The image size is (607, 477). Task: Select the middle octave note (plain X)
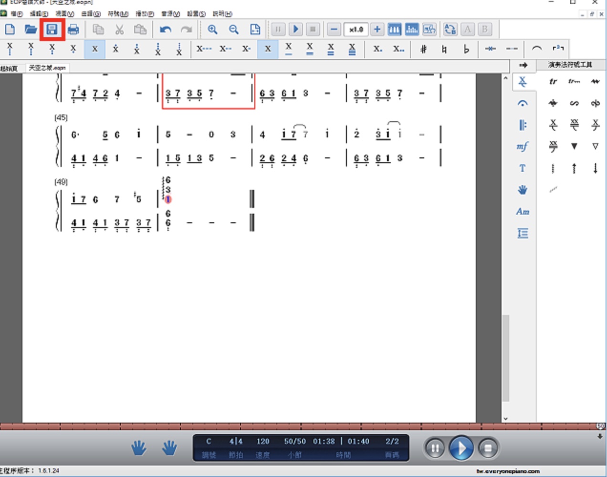pos(94,49)
